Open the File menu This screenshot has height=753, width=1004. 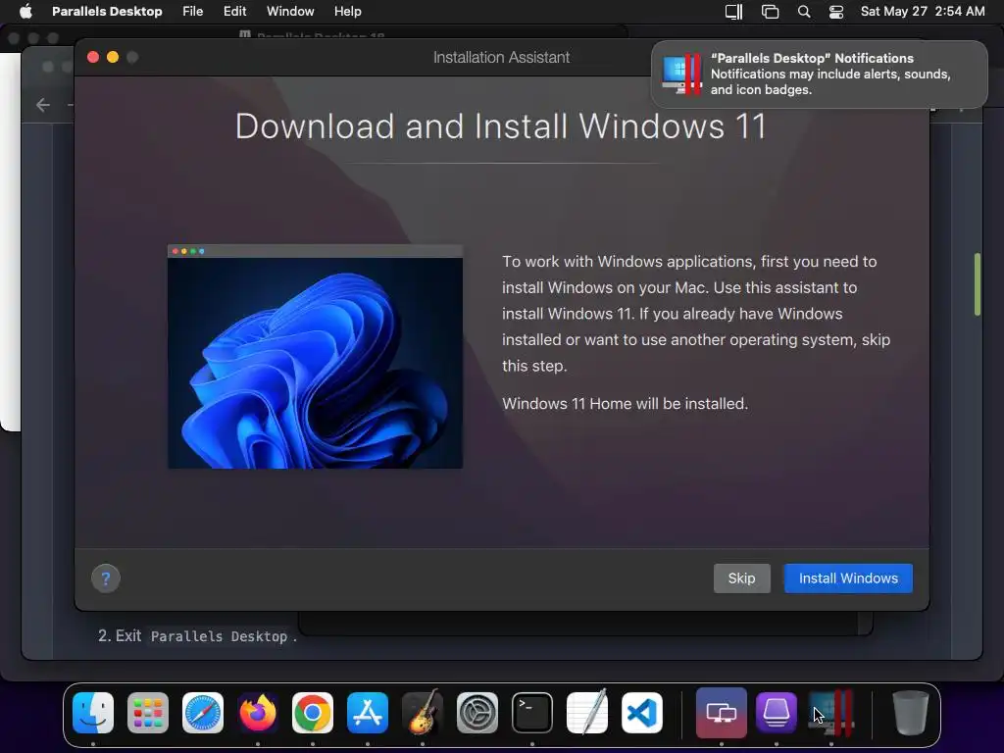(x=193, y=11)
